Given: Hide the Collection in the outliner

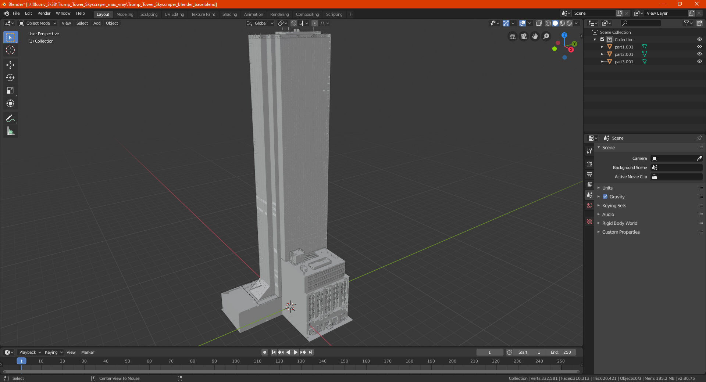Looking at the screenshot, I should coord(699,39).
